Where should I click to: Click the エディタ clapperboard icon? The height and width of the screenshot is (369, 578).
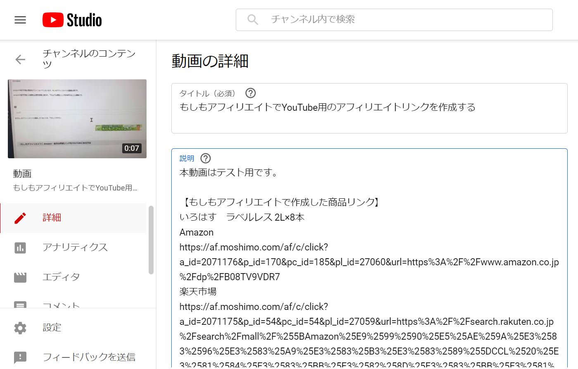coord(20,277)
